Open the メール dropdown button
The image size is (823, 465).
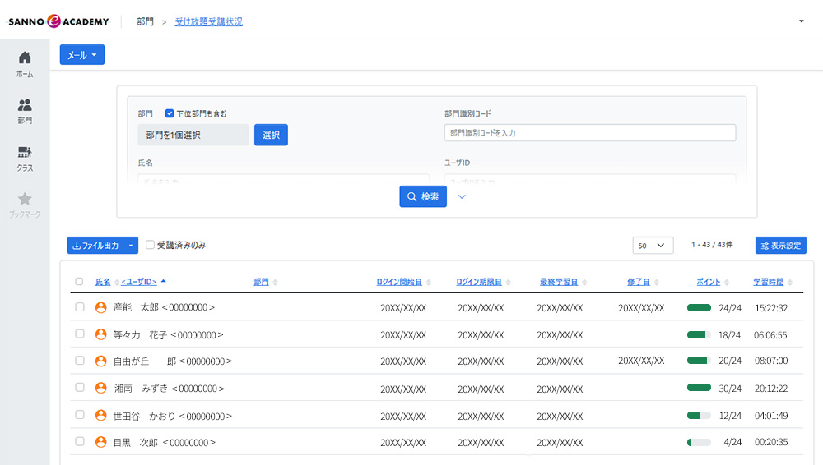[x=82, y=55]
